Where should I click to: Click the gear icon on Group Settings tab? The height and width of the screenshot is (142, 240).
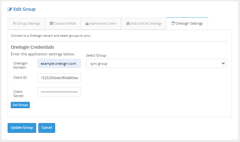coord(14,24)
